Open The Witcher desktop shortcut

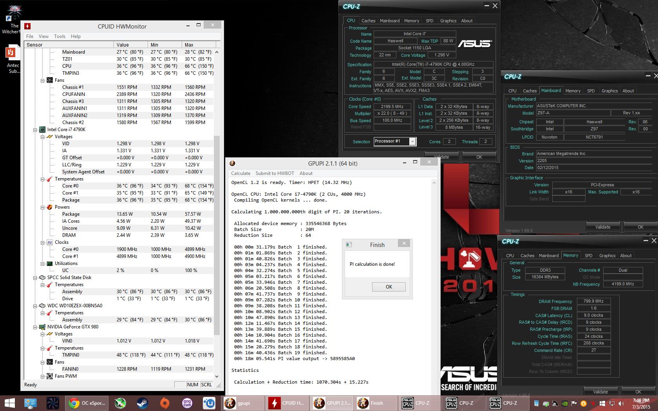pos(14,20)
